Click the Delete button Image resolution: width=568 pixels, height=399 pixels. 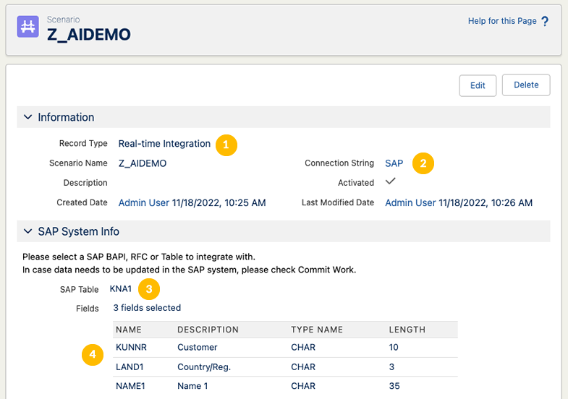tap(526, 85)
